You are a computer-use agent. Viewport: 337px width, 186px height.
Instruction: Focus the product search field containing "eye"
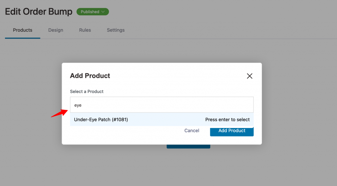pos(162,105)
